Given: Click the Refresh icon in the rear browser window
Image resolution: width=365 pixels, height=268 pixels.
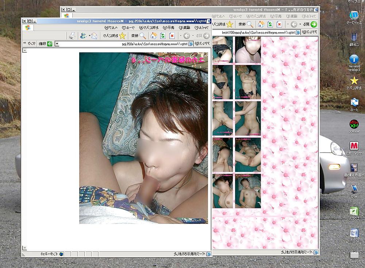Looking at the screenshot, I should [x=270, y=24].
